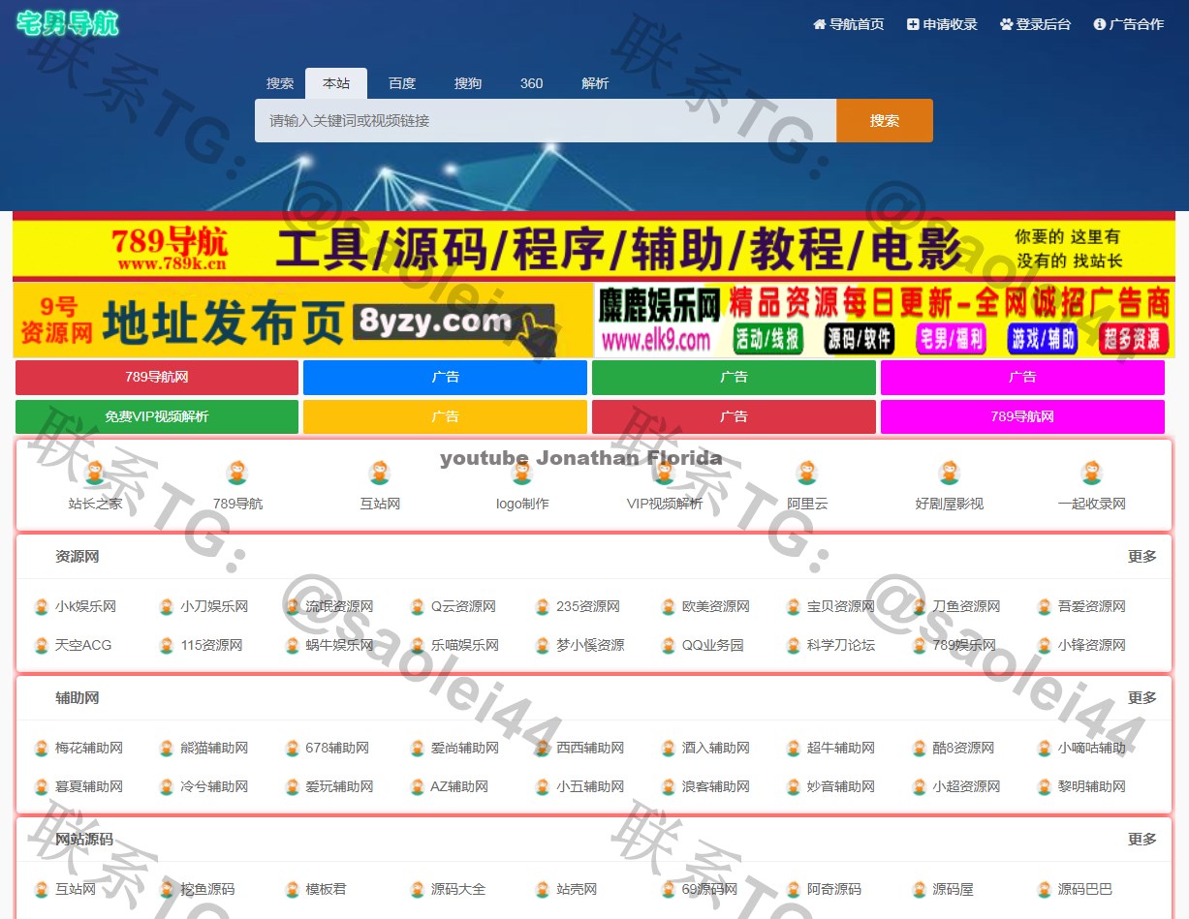The width and height of the screenshot is (1189, 919).
Task: Click the info icon beside 广告合作
Action: [x=1099, y=24]
